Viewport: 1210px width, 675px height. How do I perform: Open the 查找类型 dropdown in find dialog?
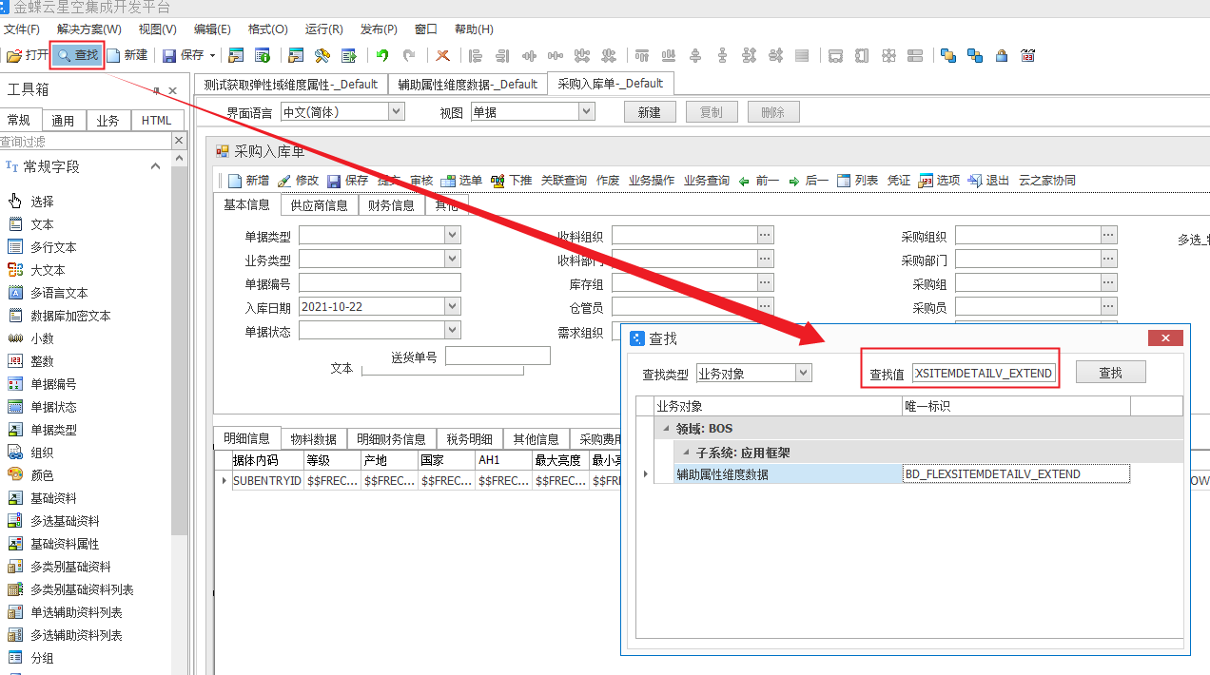[804, 373]
